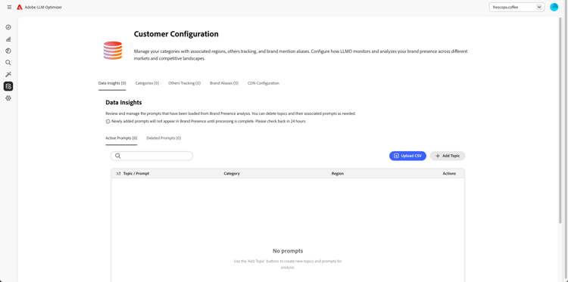
Task: Select the Active Prompts (0) tab
Action: coord(121,138)
